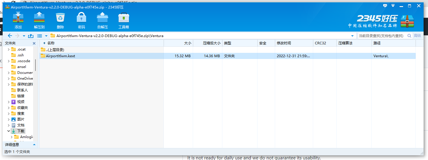428x160 pixels.
Task: Open the feedback speech bubble icon
Action: click(385, 6)
